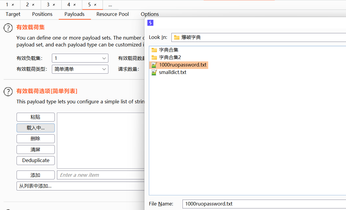
Task: Switch to the Resource Pool tab
Action: pos(113,14)
